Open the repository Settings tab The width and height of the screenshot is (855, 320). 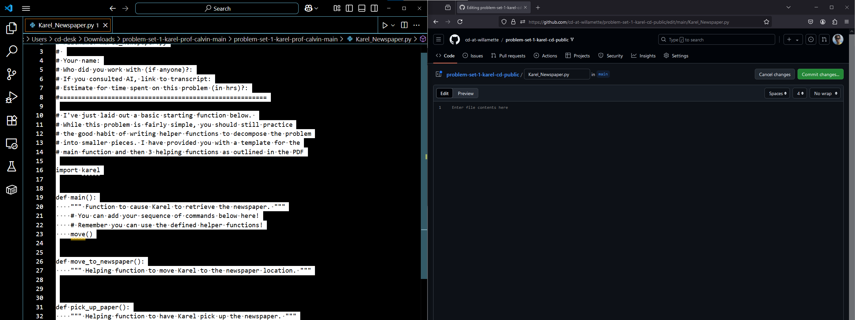click(676, 56)
